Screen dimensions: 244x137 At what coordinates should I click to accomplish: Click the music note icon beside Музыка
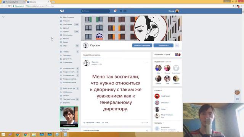click(61, 39)
